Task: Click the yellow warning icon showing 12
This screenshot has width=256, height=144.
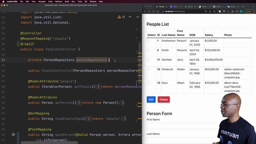Action: click(x=119, y=17)
